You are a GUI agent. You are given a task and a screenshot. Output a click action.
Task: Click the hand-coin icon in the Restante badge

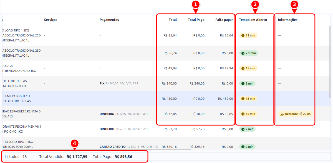[282, 114]
